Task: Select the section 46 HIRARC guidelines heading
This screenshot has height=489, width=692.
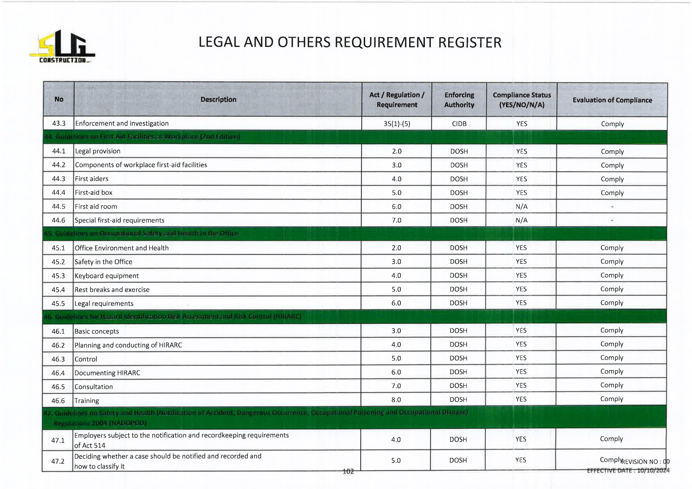Action: [172, 317]
